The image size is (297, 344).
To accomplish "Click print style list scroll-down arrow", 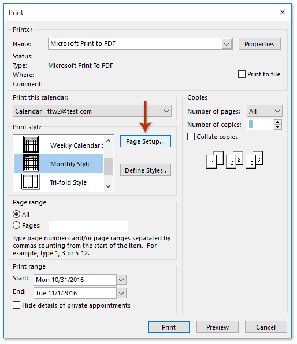I will [x=108, y=186].
